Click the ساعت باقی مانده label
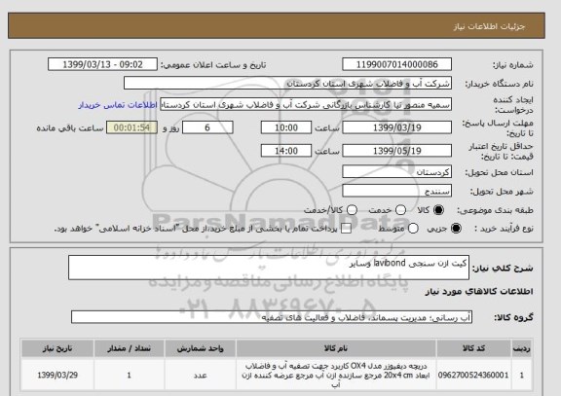This screenshot has height=396, width=561. [70, 128]
